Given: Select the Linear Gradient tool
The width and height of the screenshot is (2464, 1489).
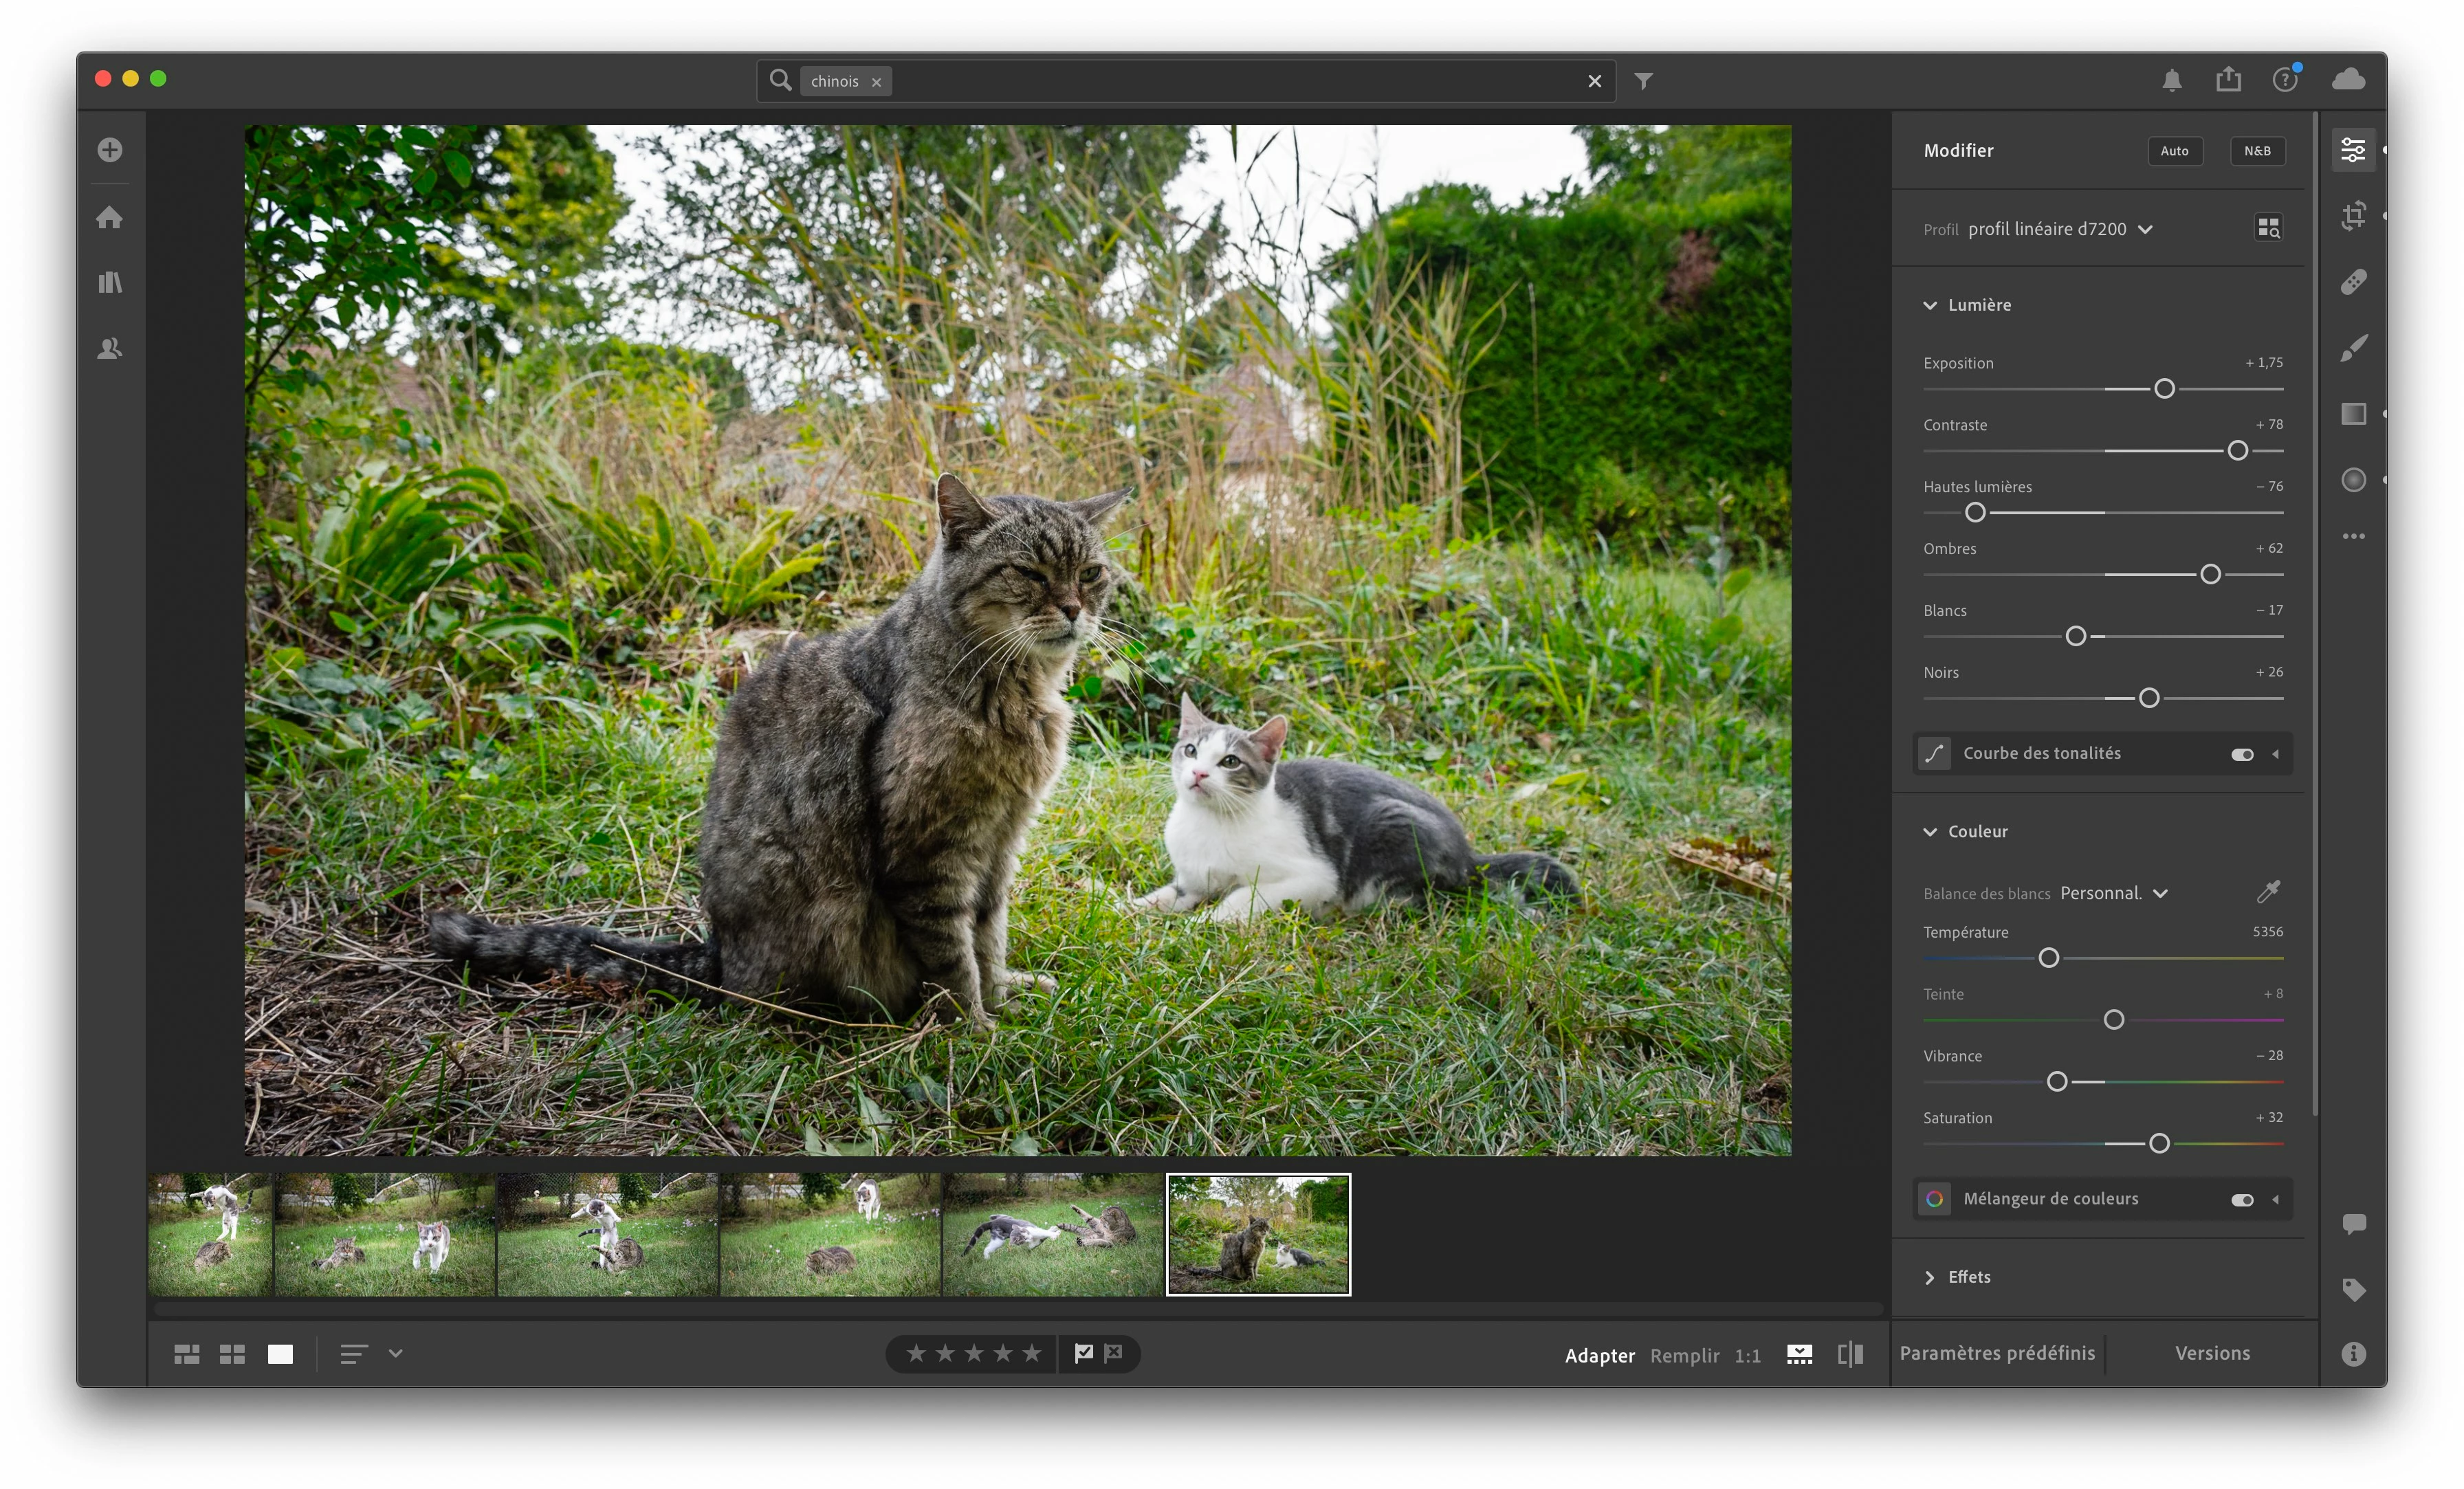Looking at the screenshot, I should tap(2353, 414).
